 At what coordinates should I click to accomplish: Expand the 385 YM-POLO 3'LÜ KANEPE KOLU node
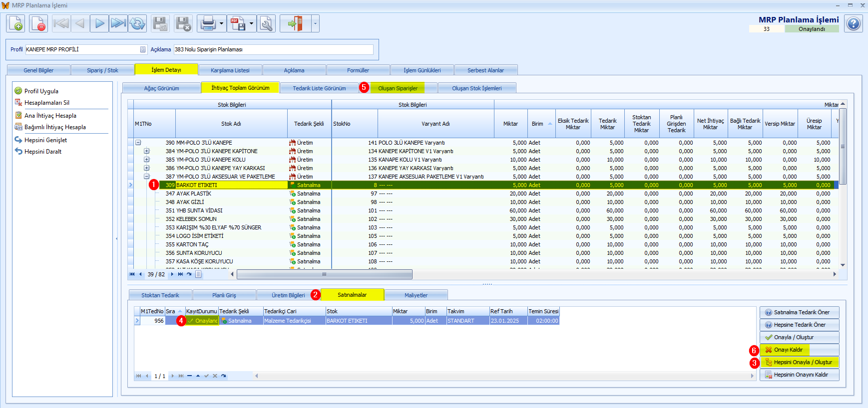[147, 160]
